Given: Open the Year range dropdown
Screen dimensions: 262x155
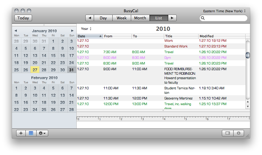Looking at the screenshot, I should click(86, 29).
